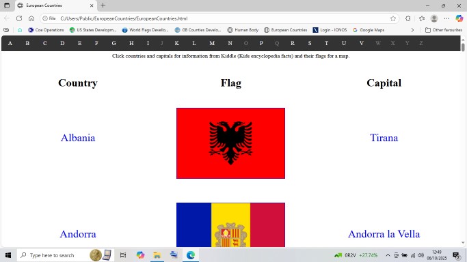
Task: Open Settings and more ellipsis menu
Action: coord(446,18)
